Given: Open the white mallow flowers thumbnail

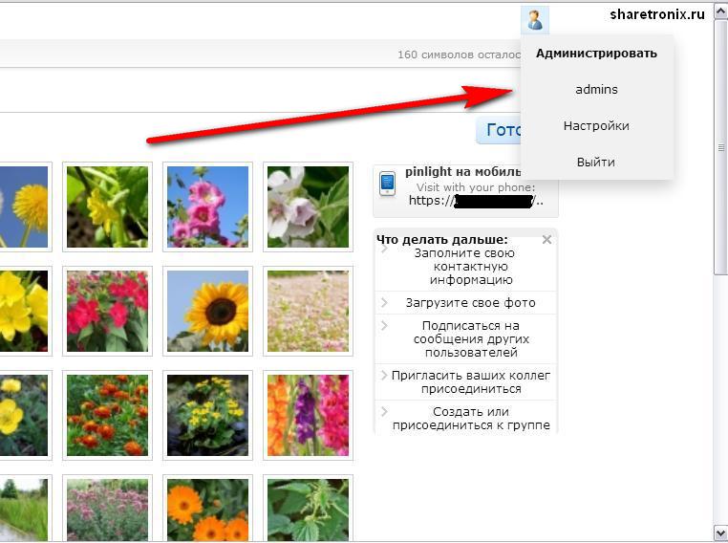Looking at the screenshot, I should click(x=308, y=206).
